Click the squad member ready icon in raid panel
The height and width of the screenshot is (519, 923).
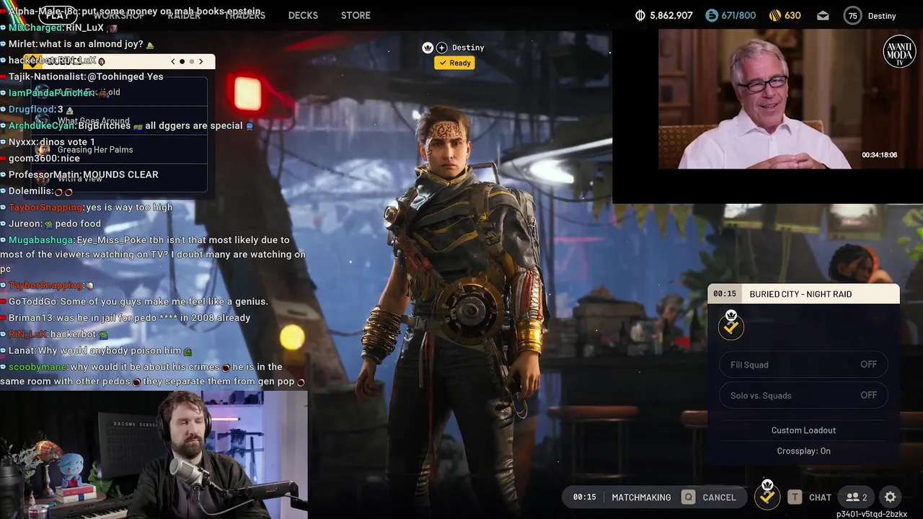pyautogui.click(x=731, y=326)
